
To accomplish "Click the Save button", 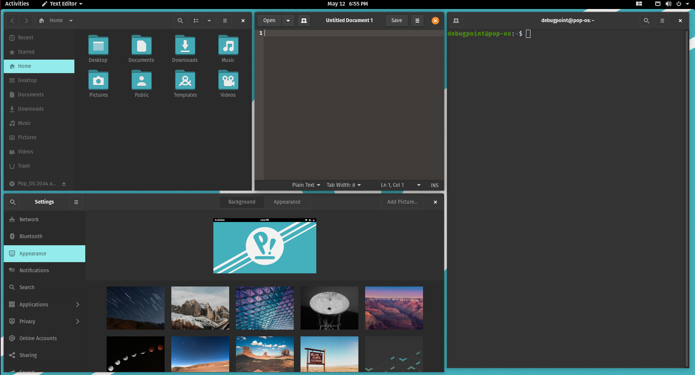I will click(396, 21).
